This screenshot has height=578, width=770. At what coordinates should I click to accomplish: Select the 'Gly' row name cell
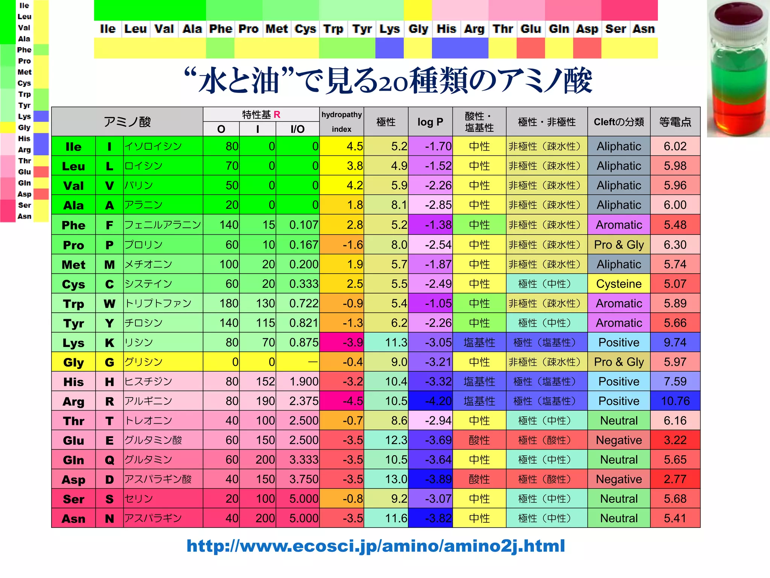[73, 362]
